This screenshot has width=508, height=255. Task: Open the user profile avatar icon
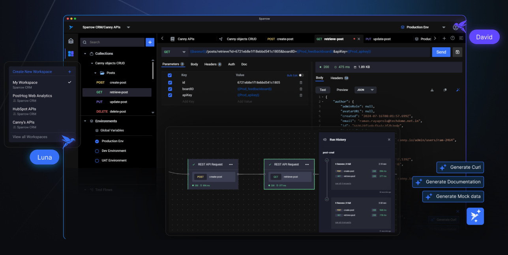pyautogui.click(x=456, y=27)
